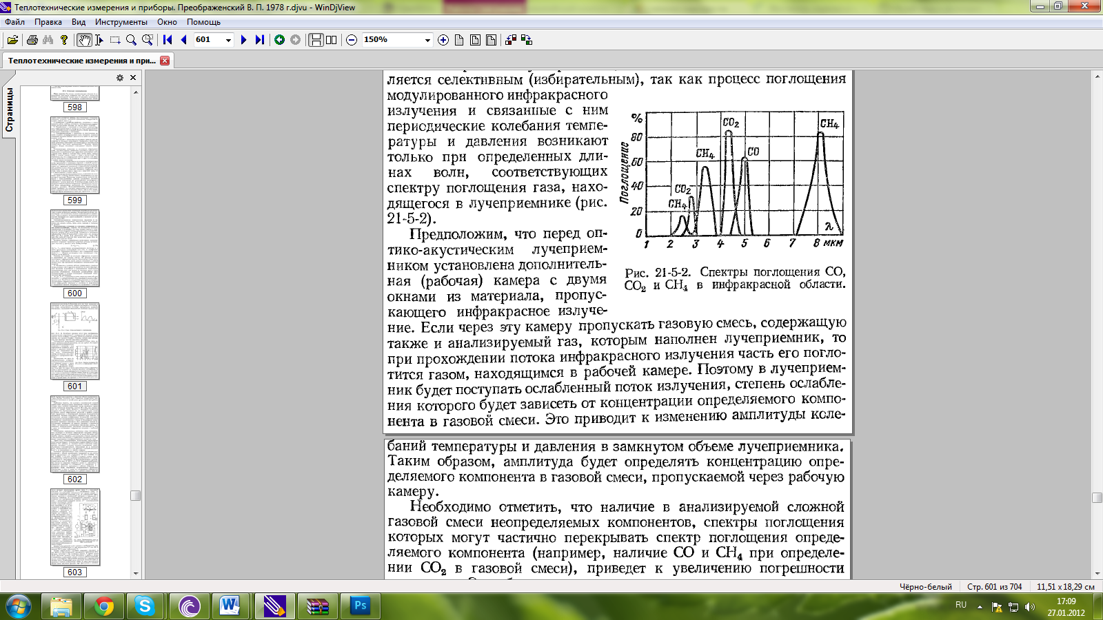
Task: Zoom in using the plus icon
Action: [443, 40]
